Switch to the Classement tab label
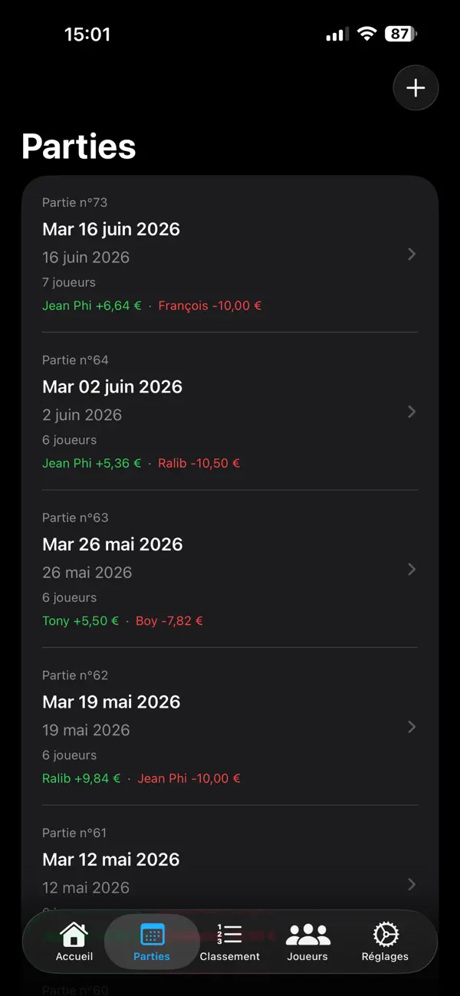Screen dimensions: 460x996 [x=229, y=956]
